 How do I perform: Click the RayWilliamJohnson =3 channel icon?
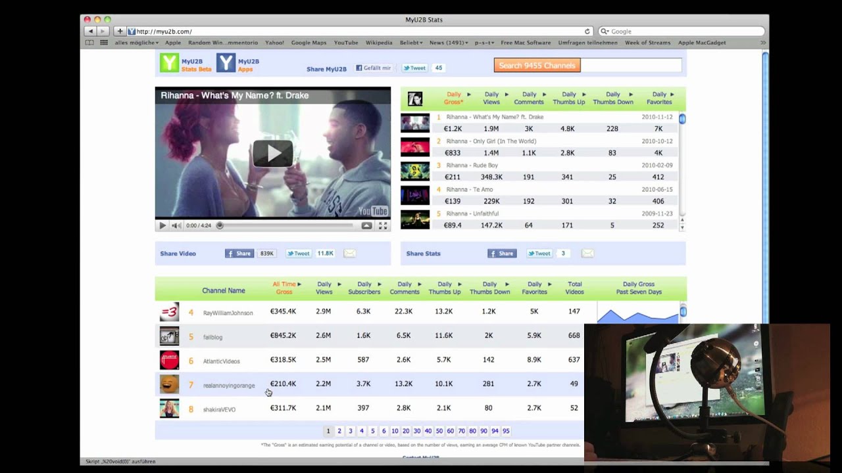click(169, 312)
